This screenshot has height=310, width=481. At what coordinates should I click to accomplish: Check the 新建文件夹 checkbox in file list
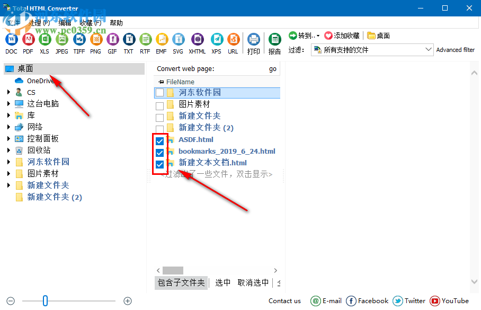click(160, 118)
